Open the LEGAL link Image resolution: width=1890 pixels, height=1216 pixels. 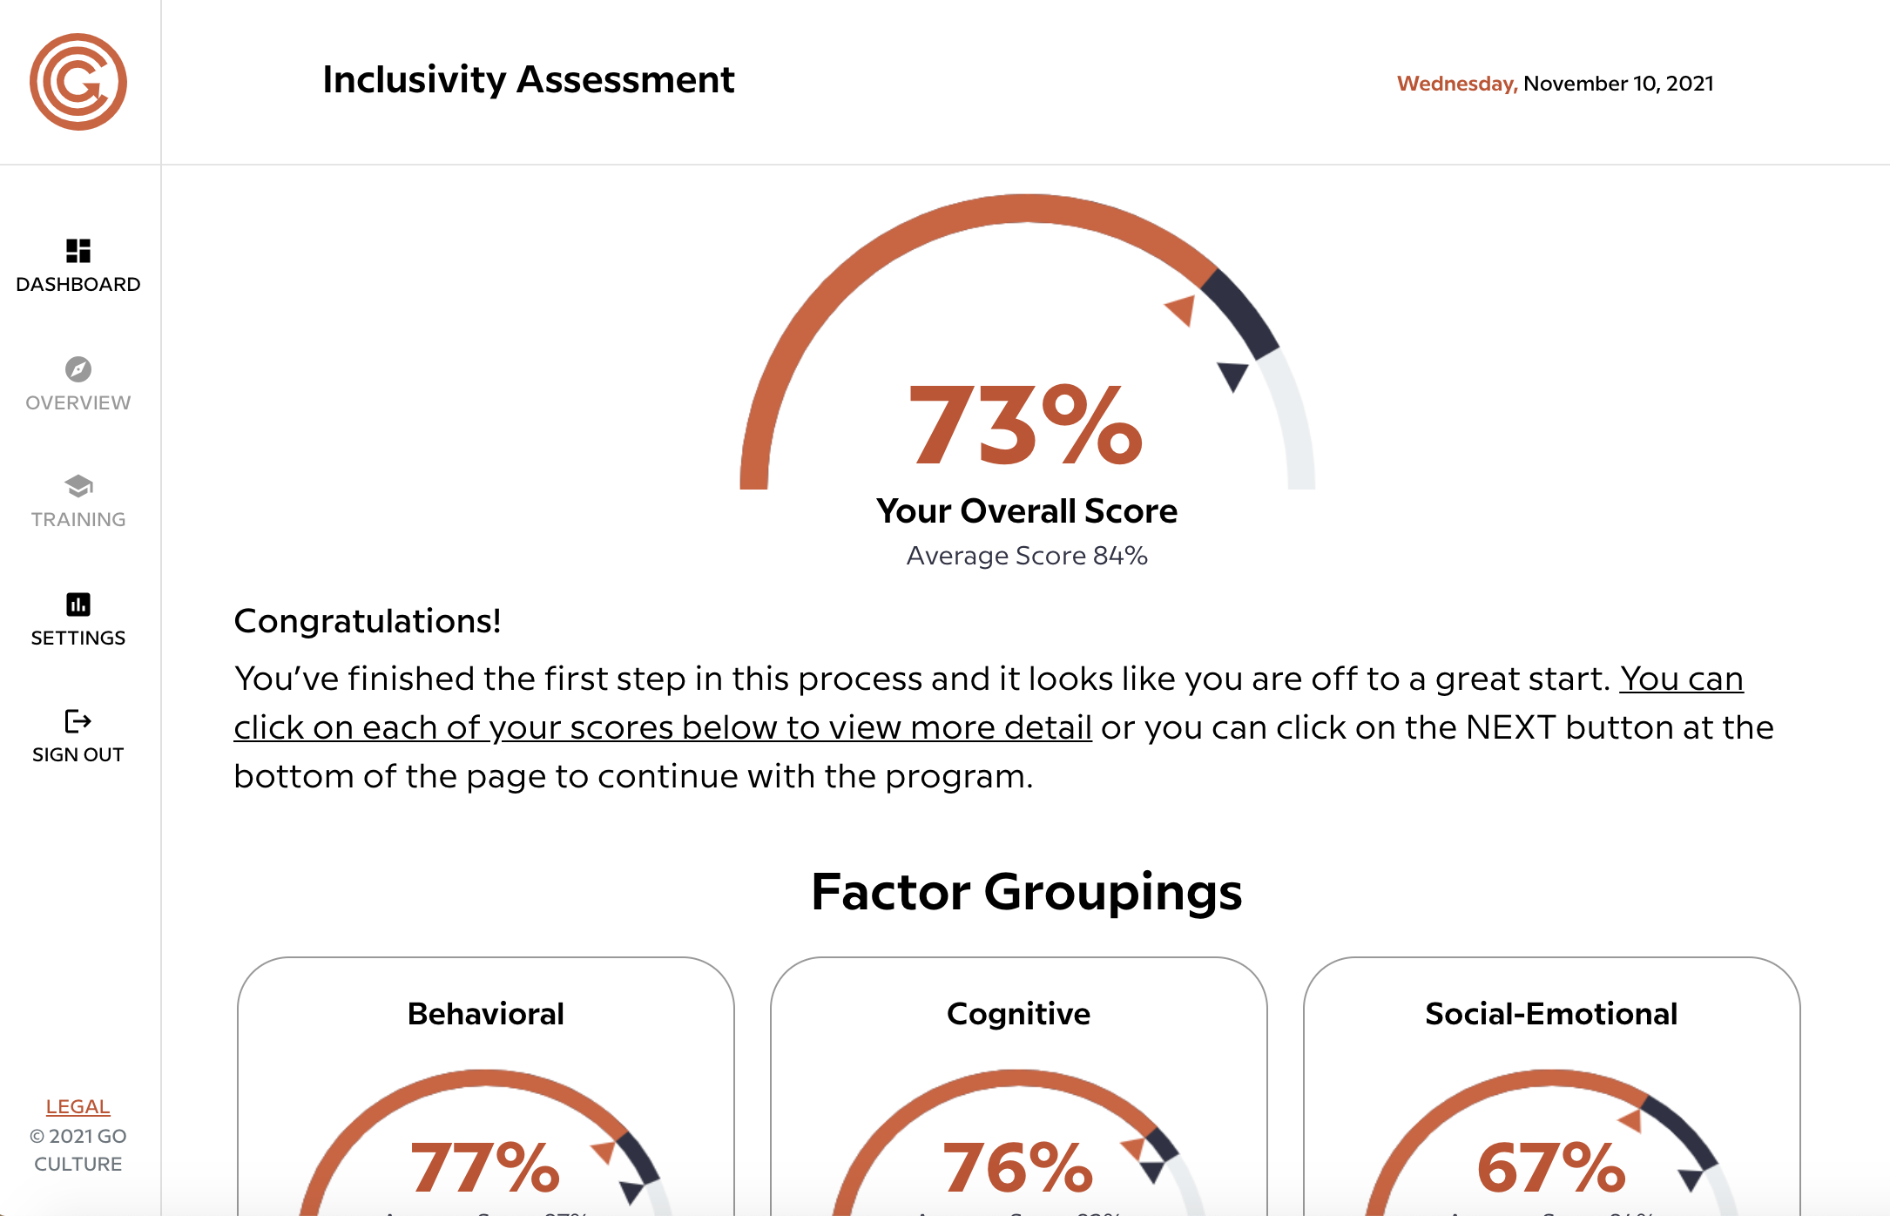pos(78,1106)
